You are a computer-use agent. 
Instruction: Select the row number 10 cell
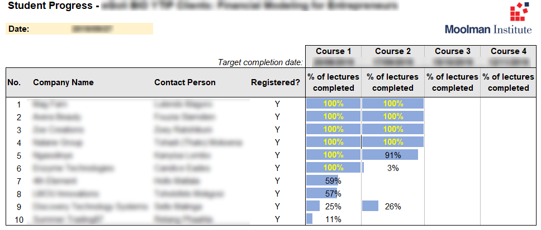click(19, 219)
